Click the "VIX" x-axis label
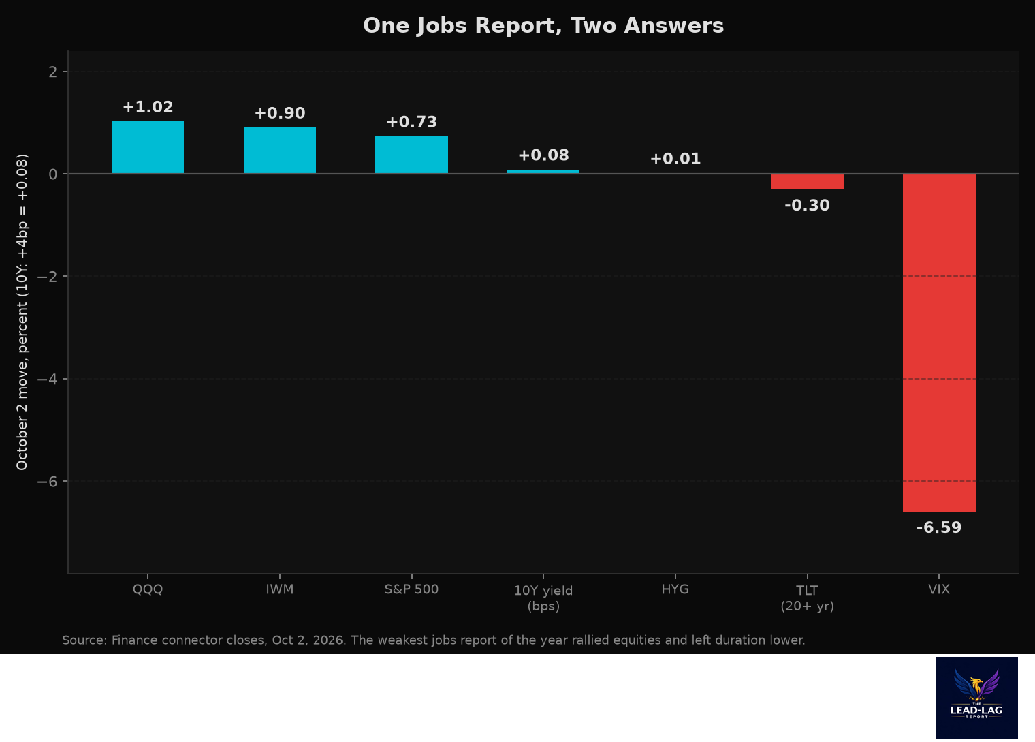This screenshot has width=1035, height=742. coord(939,589)
